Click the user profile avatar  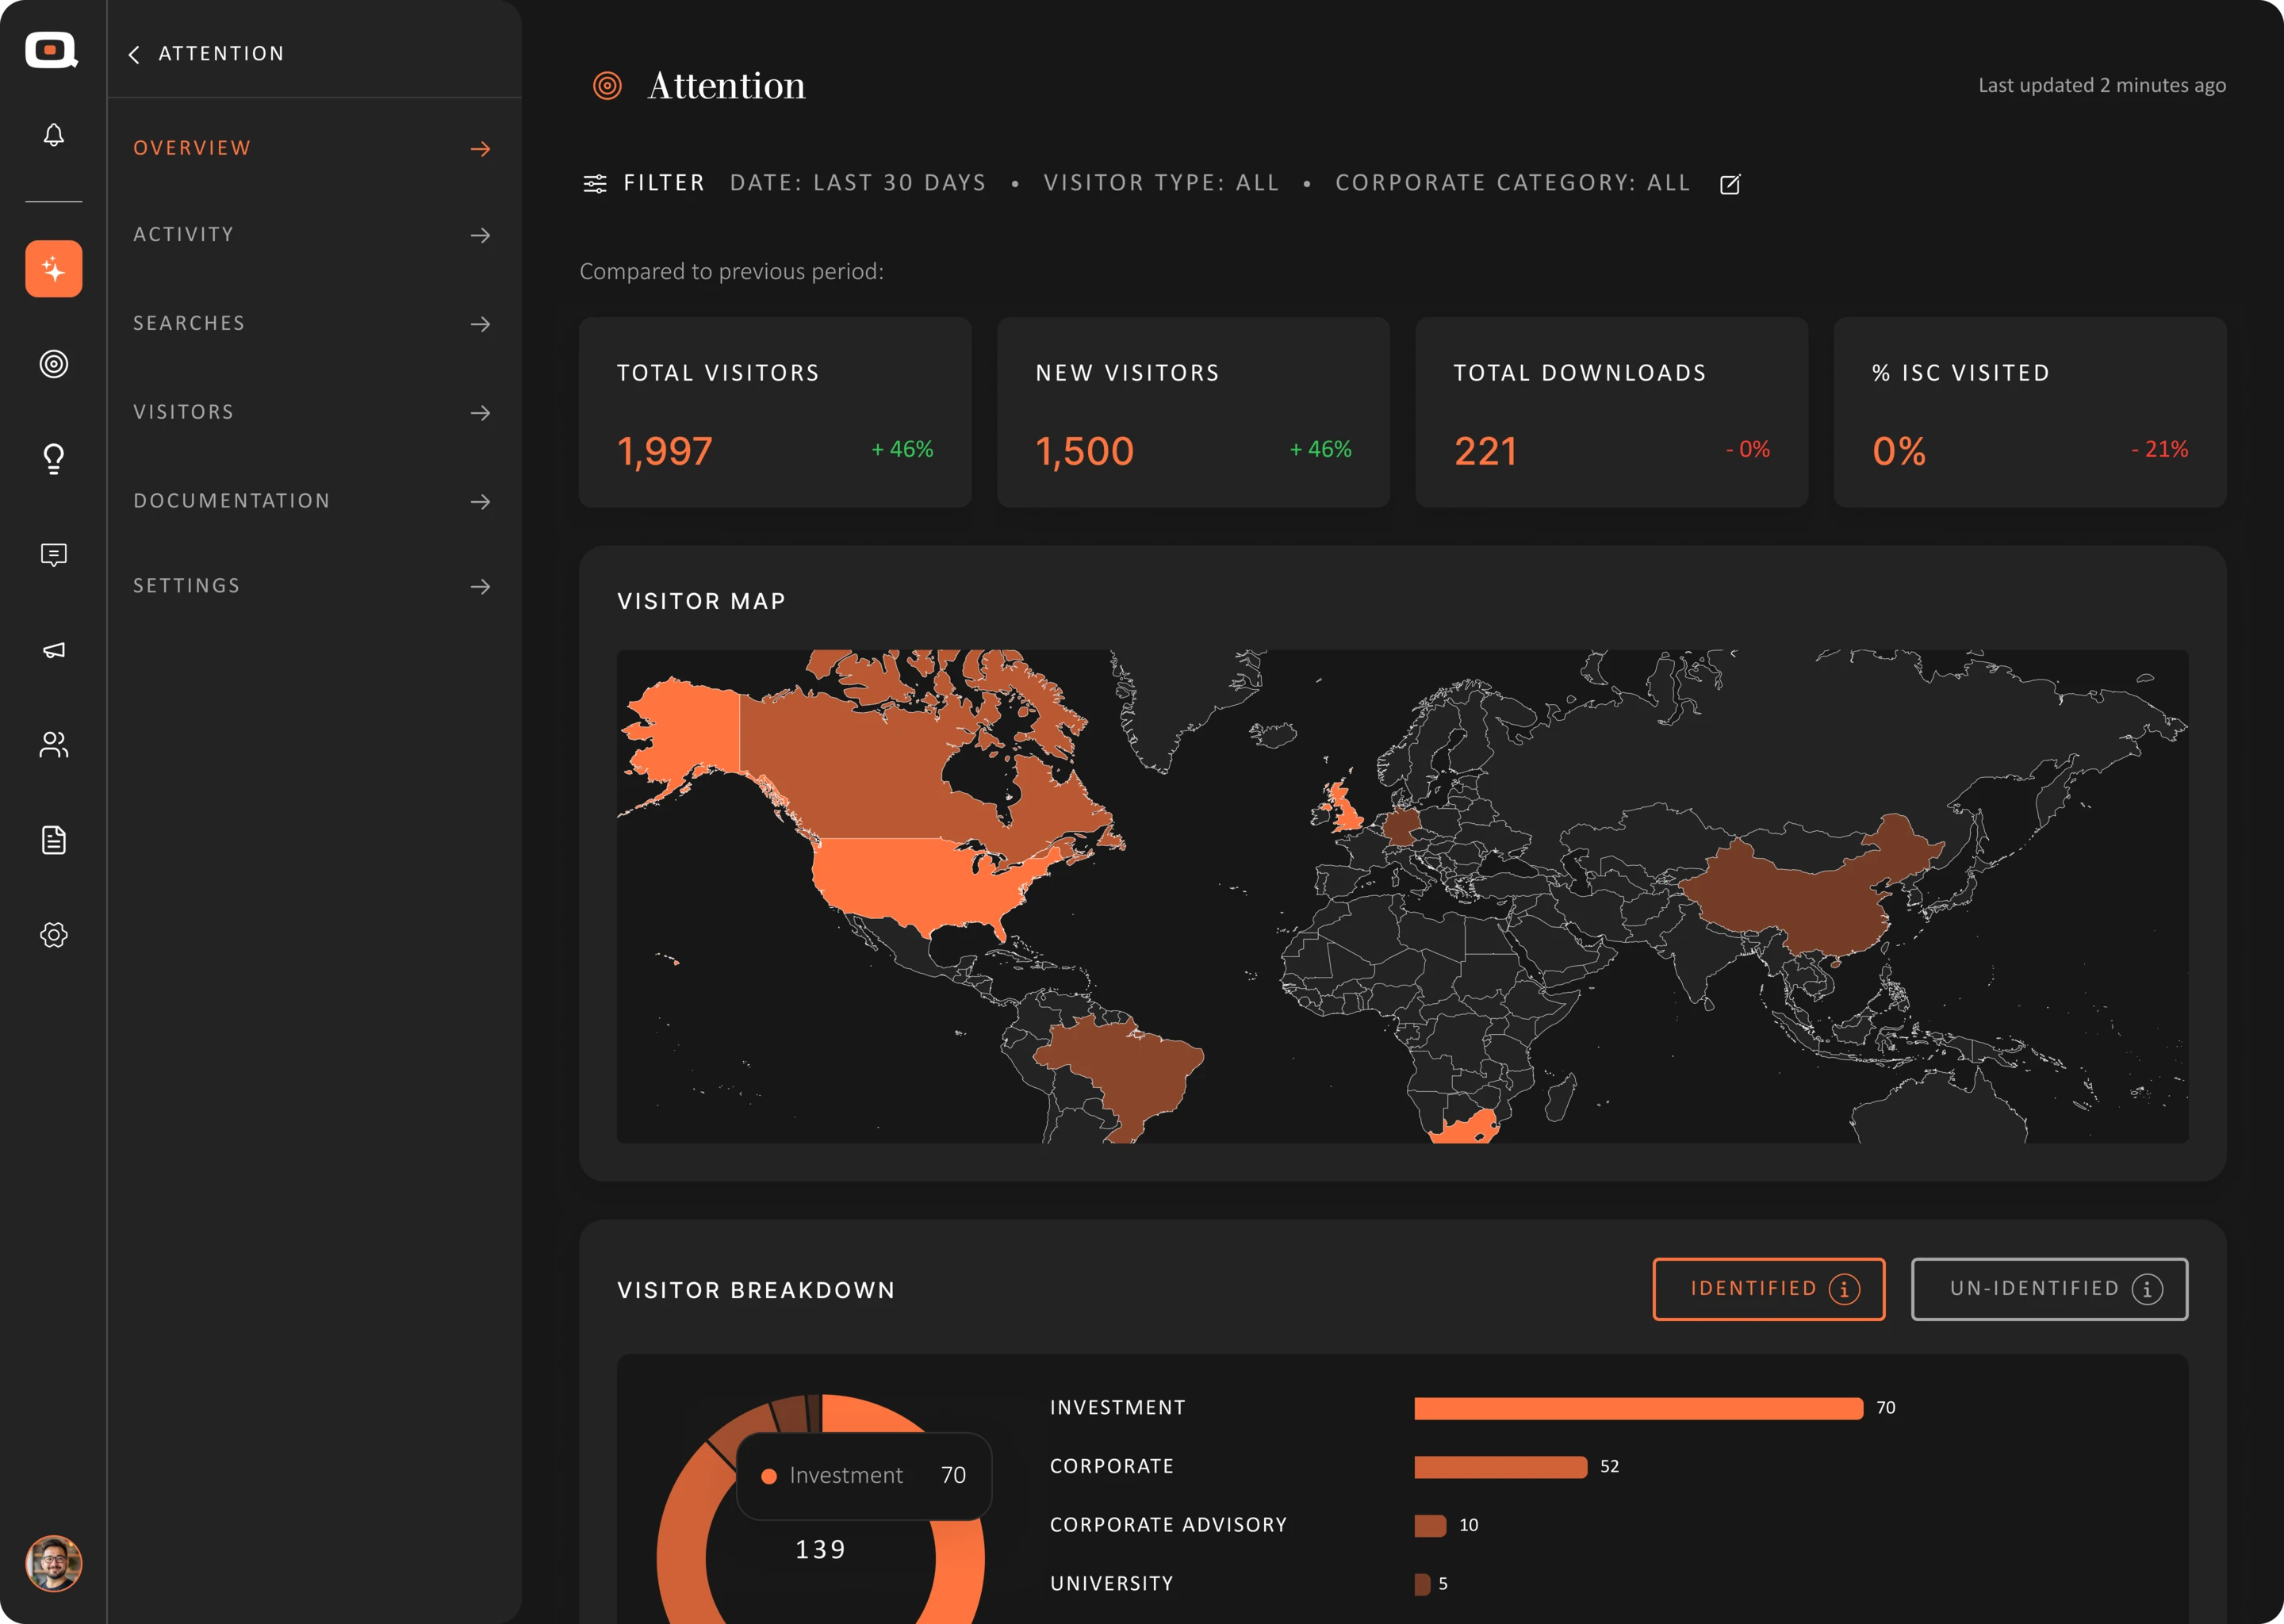(54, 1563)
